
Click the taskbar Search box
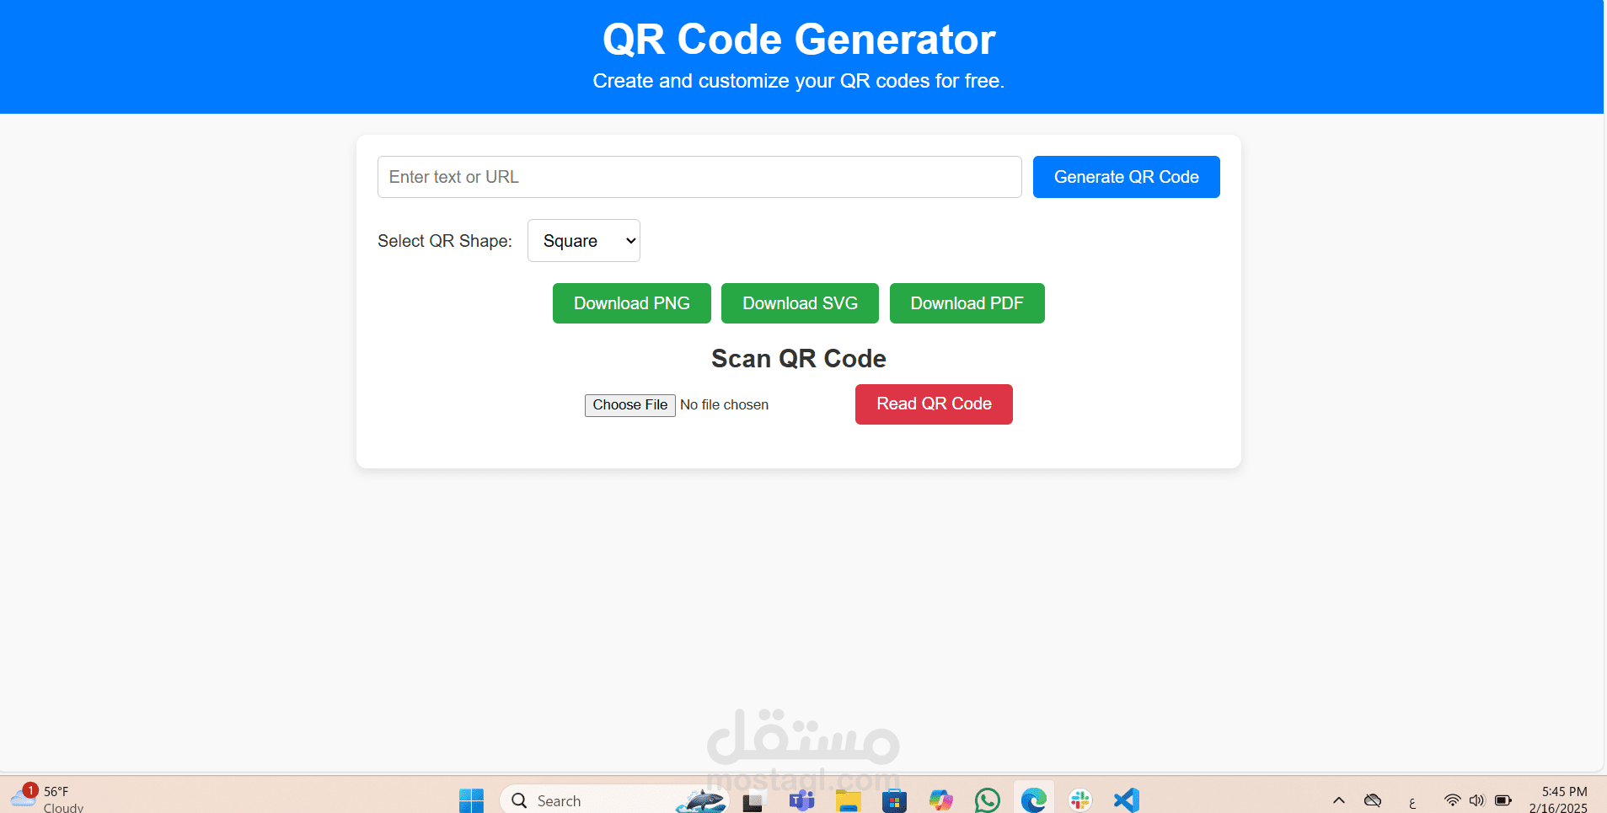[x=613, y=800]
